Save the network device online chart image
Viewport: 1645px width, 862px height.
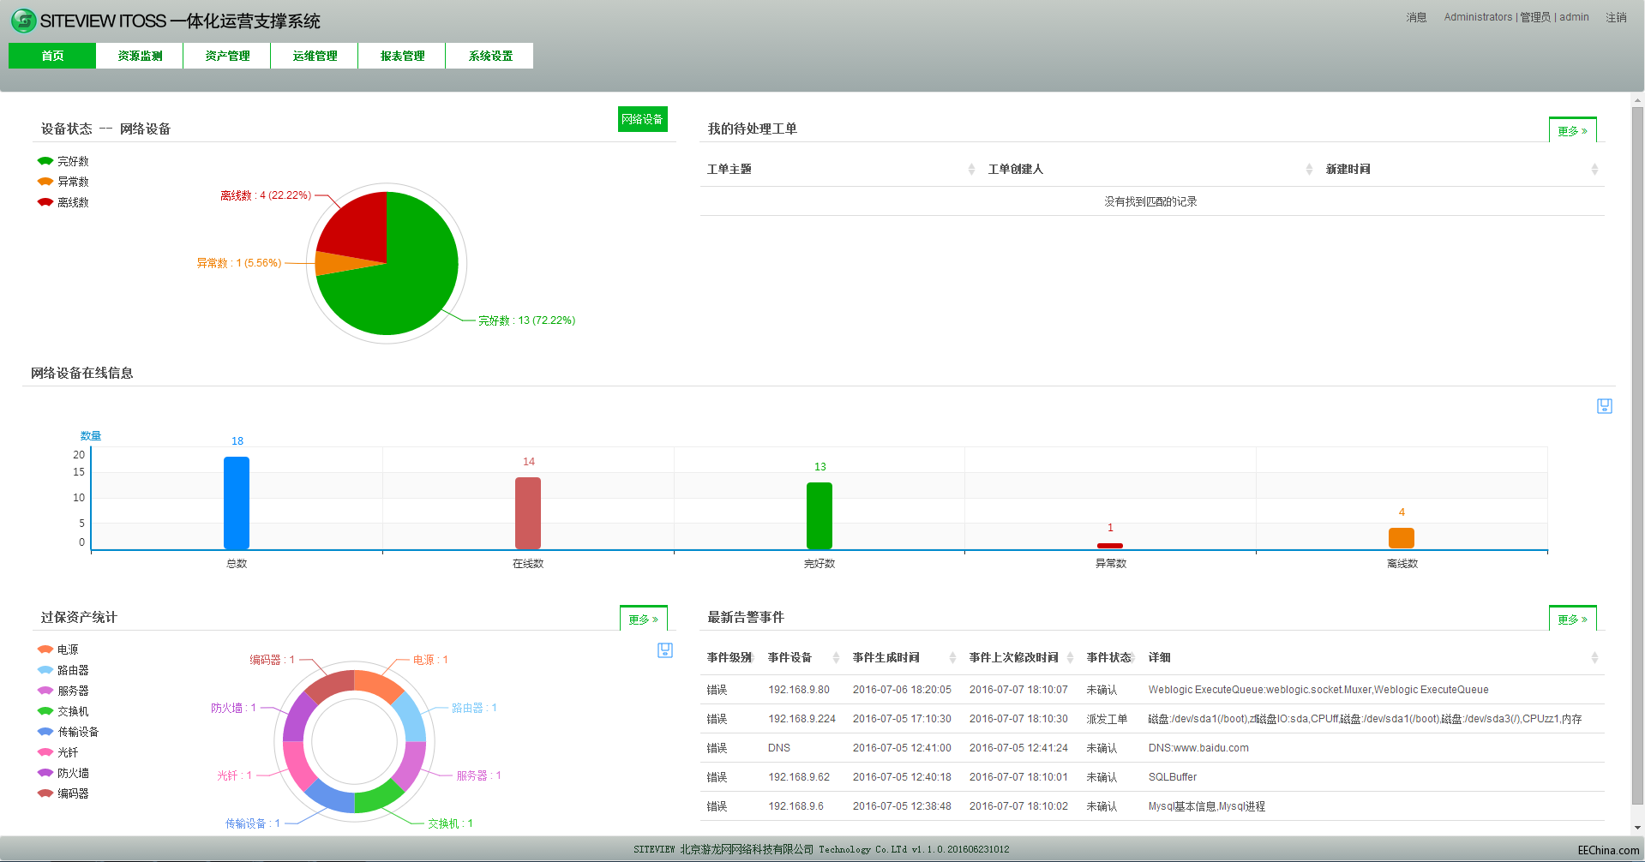[x=1604, y=406]
